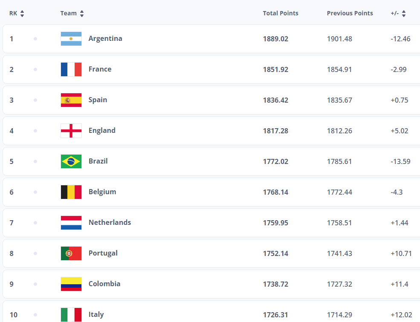Screen dimensions: 420x322
Task: Click the Argentina flag icon
Action: (x=71, y=39)
